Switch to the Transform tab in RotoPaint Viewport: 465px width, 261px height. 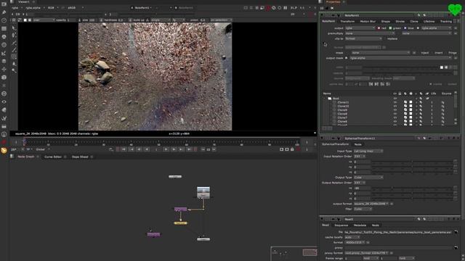pyautogui.click(x=347, y=22)
